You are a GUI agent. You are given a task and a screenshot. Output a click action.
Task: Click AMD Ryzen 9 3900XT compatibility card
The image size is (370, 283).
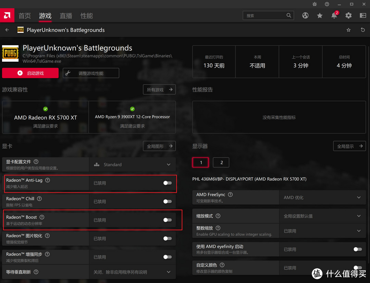coord(132,117)
